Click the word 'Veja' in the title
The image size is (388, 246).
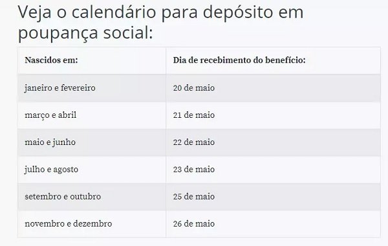click(x=35, y=12)
